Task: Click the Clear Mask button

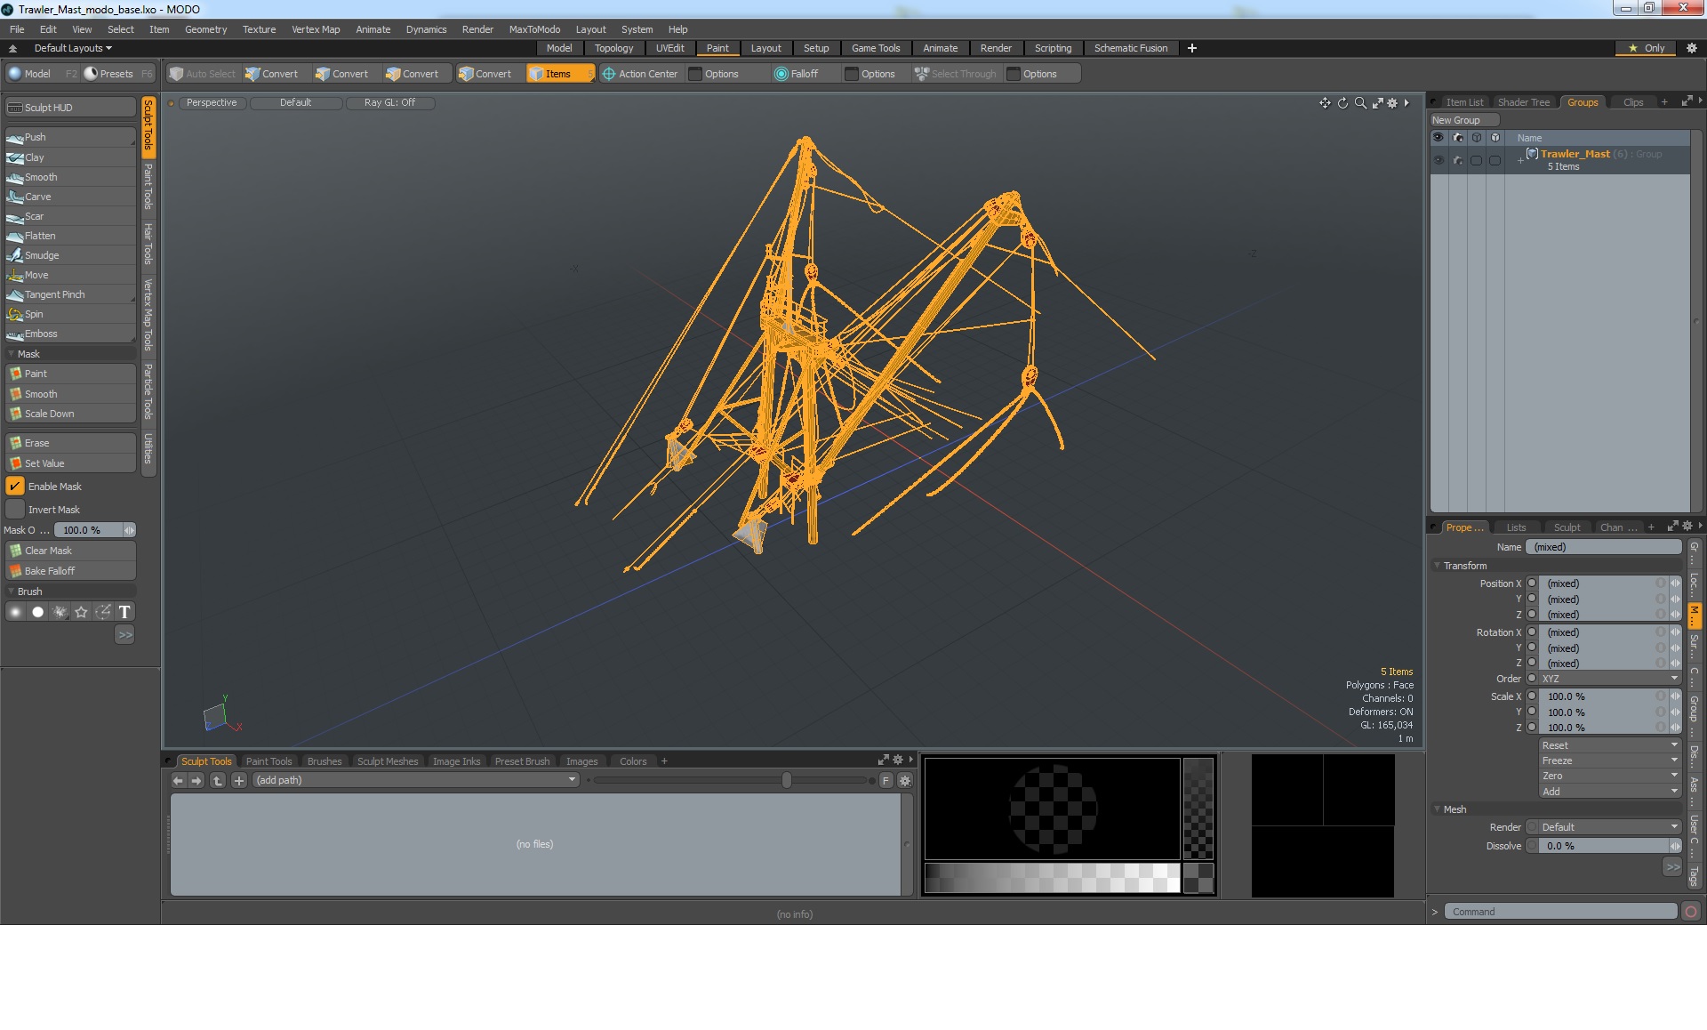Action: pyautogui.click(x=70, y=551)
